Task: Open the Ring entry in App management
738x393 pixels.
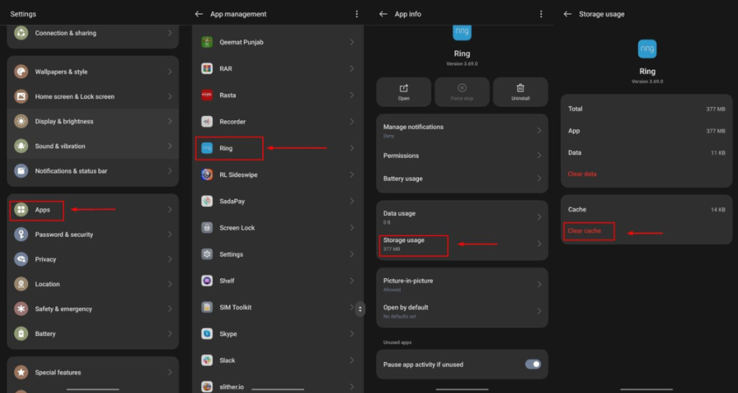Action: click(x=277, y=149)
